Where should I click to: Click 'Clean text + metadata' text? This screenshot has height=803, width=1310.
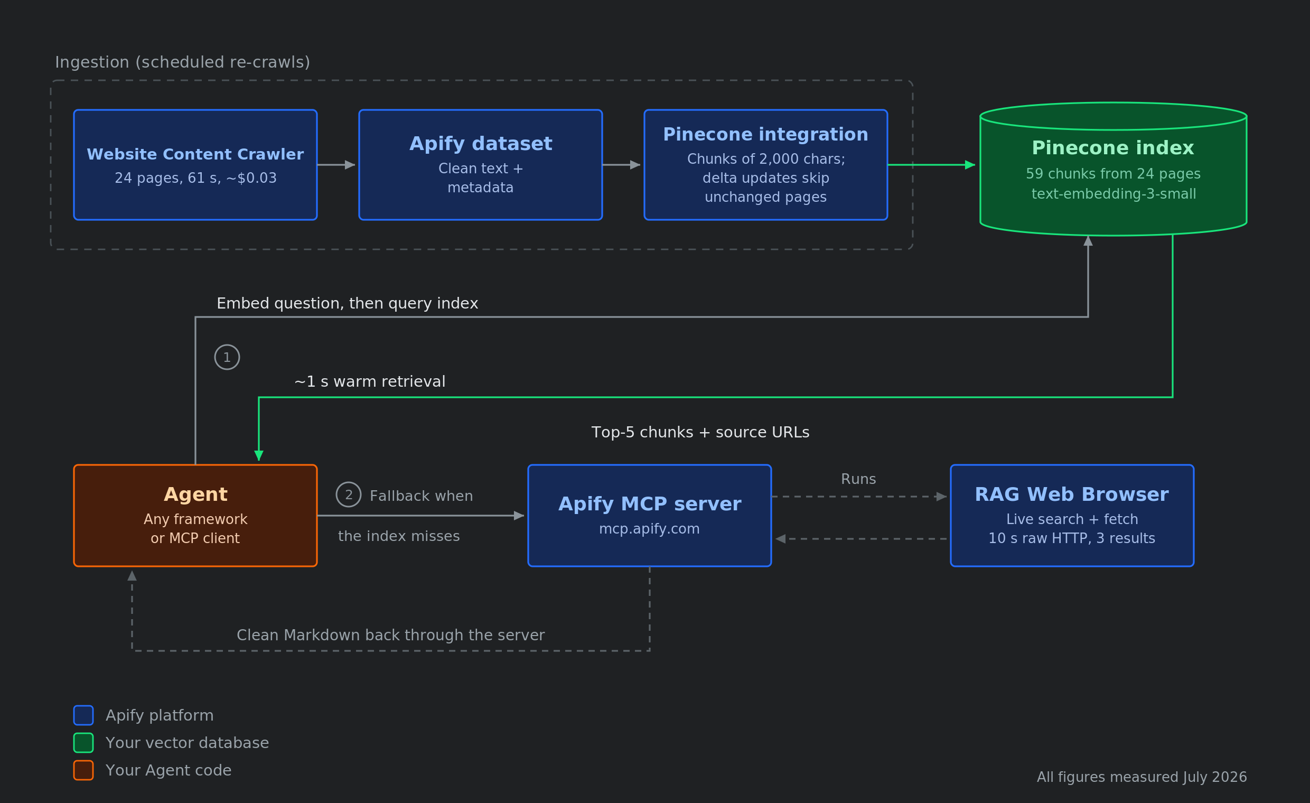click(481, 178)
